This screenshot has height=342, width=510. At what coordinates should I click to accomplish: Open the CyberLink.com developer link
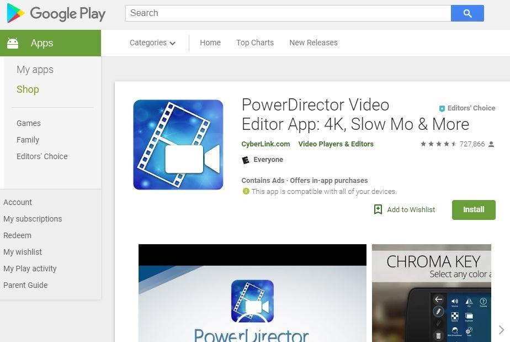click(265, 144)
